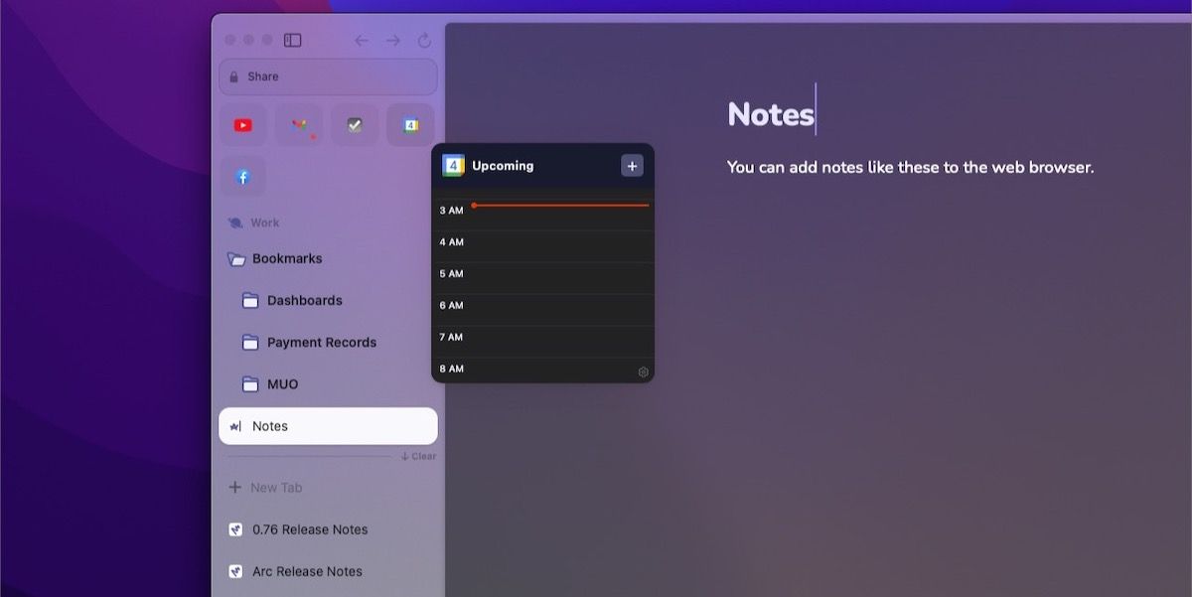Screen dimensions: 1192x597
Task: Click the calendar icon in Upcoming popup
Action: tap(453, 166)
